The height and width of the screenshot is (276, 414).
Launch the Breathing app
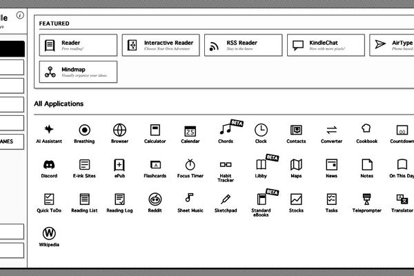84,134
